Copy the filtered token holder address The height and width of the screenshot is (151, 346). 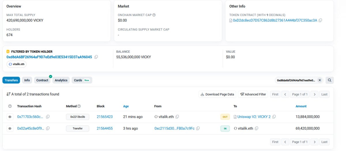click(x=96, y=57)
